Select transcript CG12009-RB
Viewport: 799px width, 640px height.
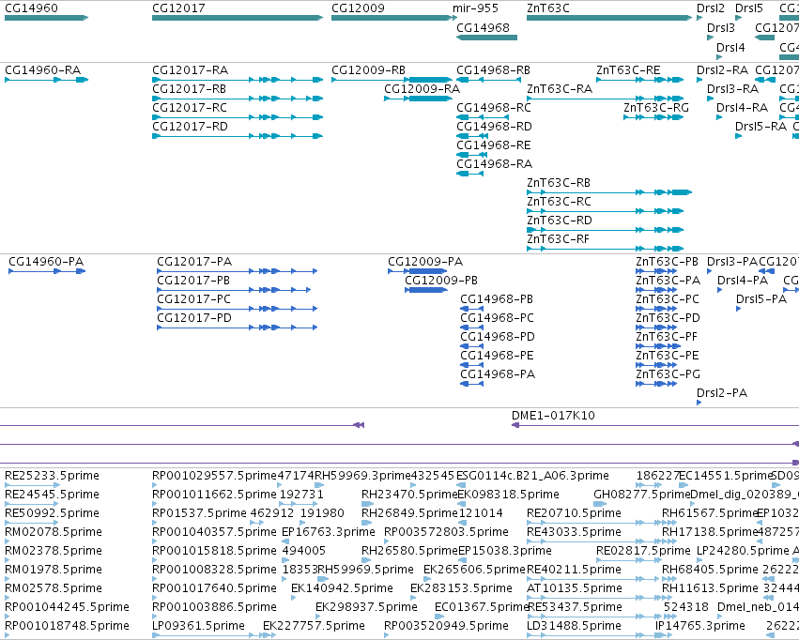pyautogui.click(x=368, y=69)
